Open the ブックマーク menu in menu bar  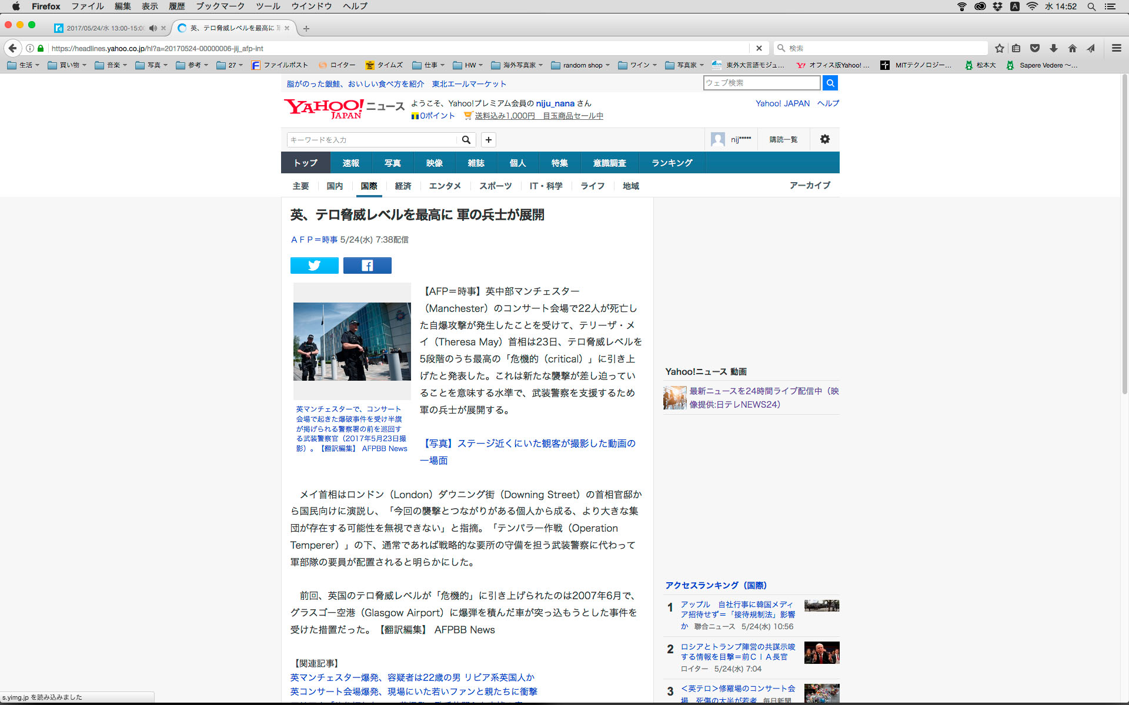click(220, 6)
